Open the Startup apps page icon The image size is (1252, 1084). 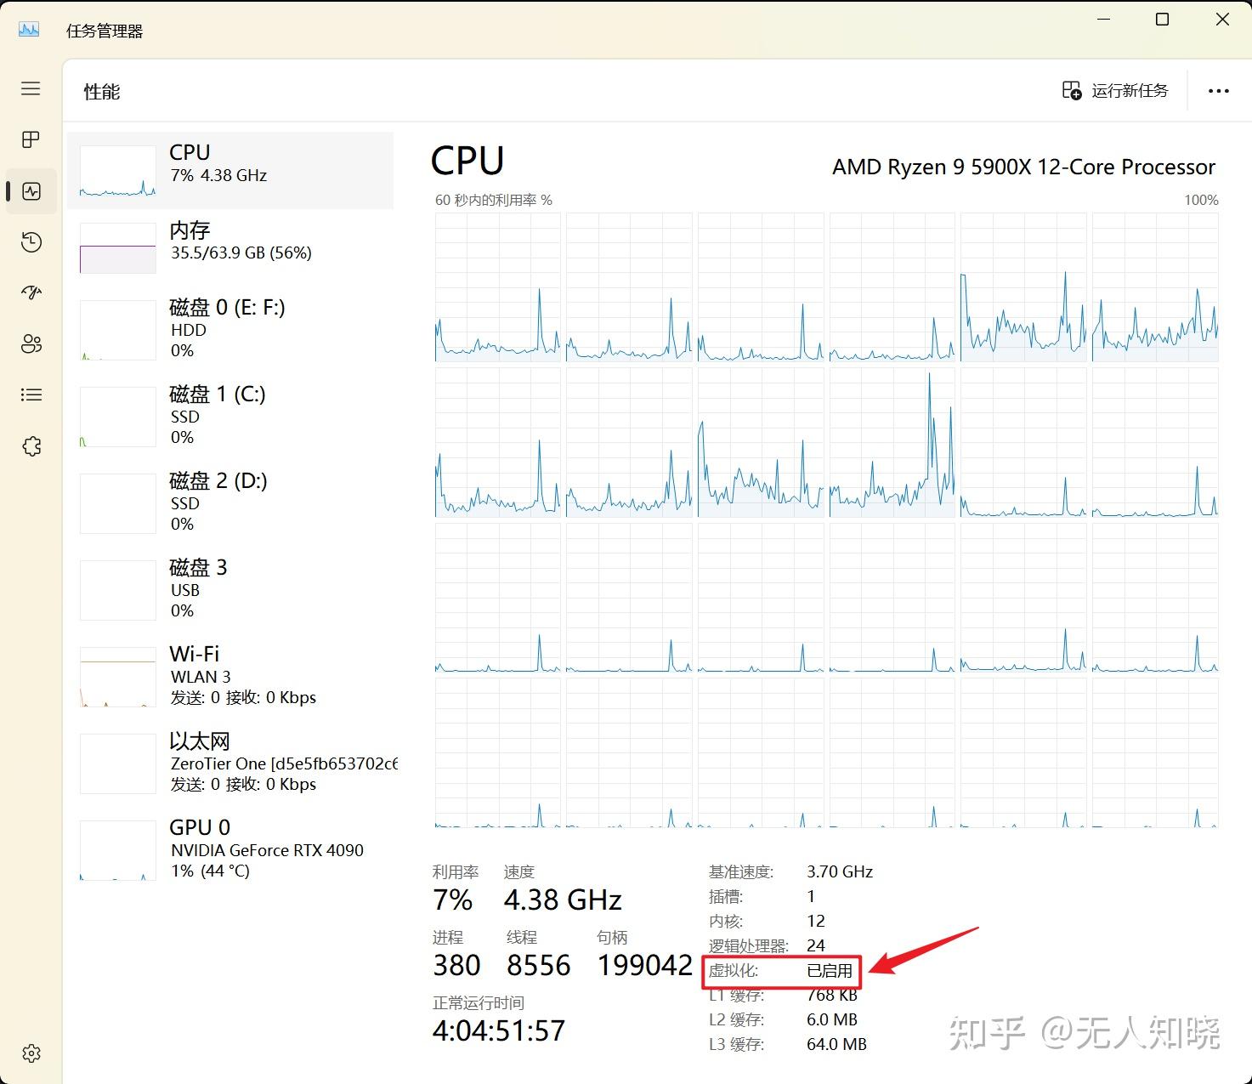pyautogui.click(x=31, y=292)
